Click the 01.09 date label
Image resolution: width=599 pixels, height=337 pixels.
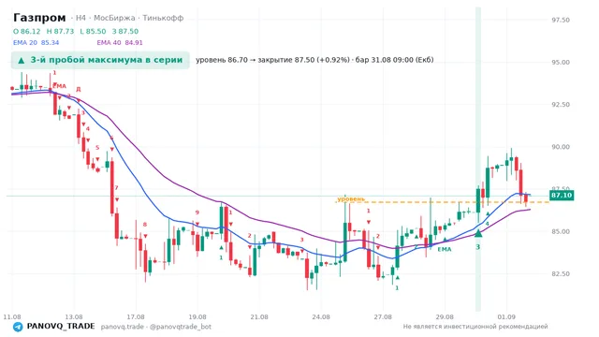tap(506, 316)
